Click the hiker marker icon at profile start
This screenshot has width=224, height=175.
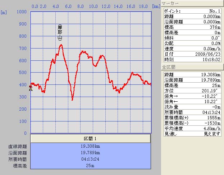pos(31,88)
